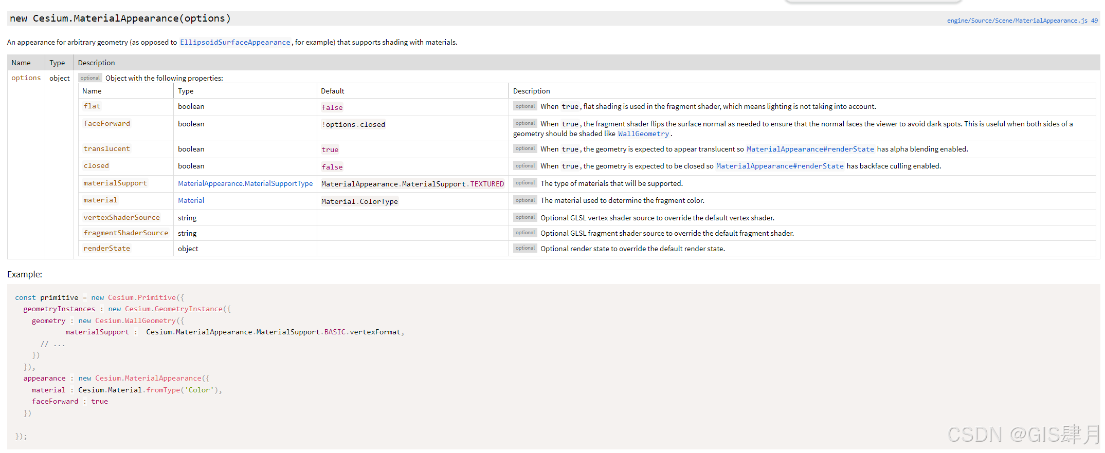Click the optional badge in flat row
This screenshot has width=1105, height=453.
(x=525, y=106)
